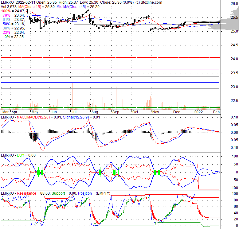239x229 pixels.
Task: Click the Sep month label on time axis
Action: tap(116, 112)
